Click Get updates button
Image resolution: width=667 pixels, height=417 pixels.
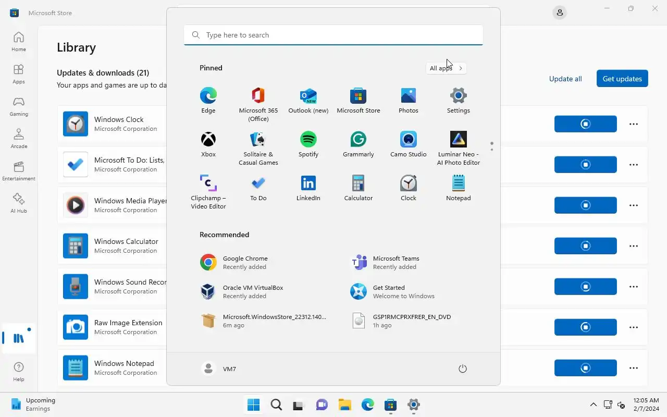coord(622,79)
